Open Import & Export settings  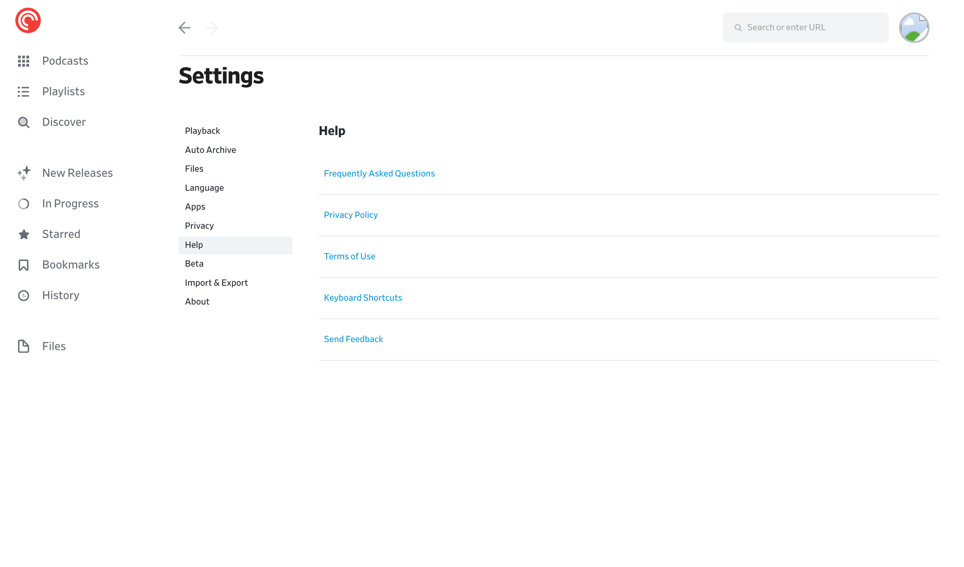click(235, 283)
